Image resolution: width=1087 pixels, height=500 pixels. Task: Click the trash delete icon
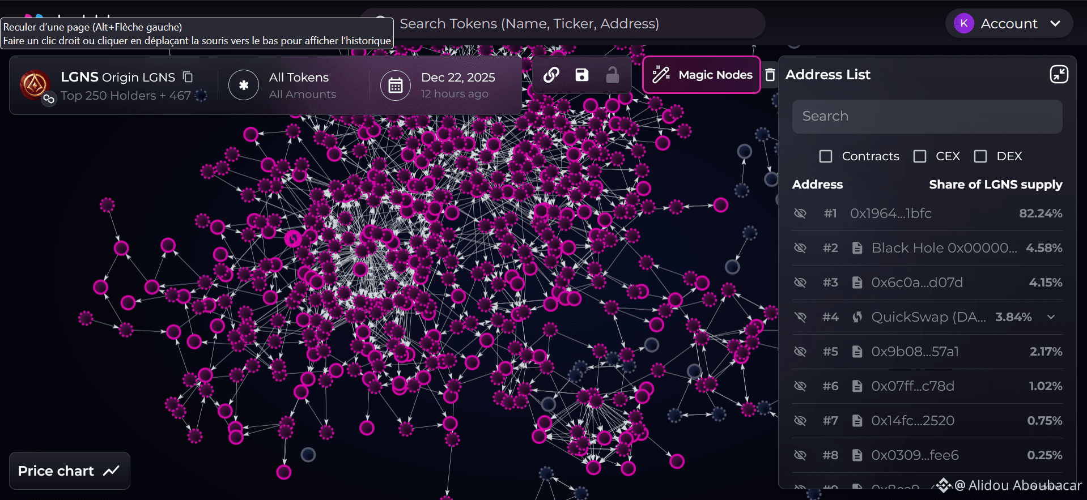tap(770, 75)
